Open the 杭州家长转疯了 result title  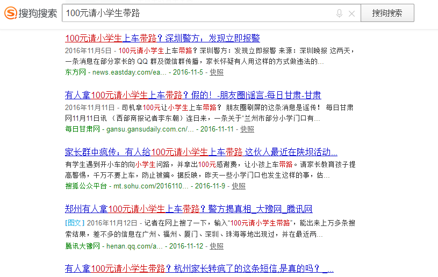tap(199, 268)
